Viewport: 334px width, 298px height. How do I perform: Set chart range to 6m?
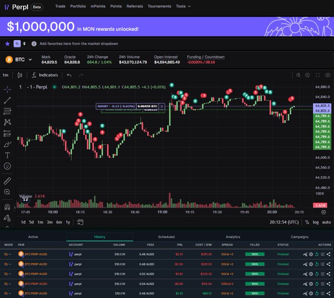[x=59, y=222]
